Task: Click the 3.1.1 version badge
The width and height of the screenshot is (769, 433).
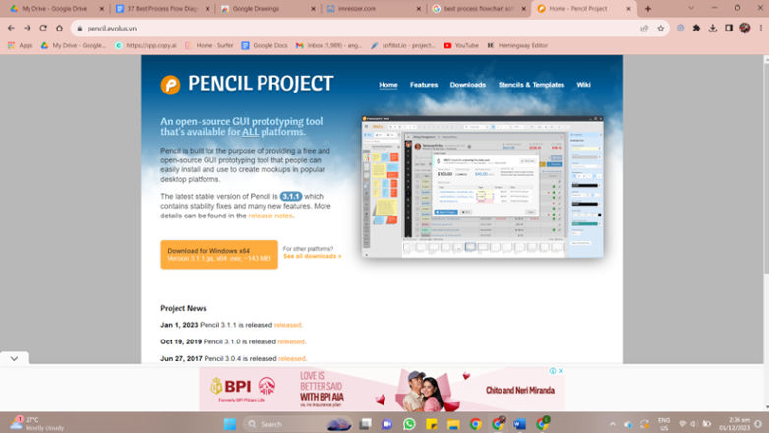Action: pos(291,197)
